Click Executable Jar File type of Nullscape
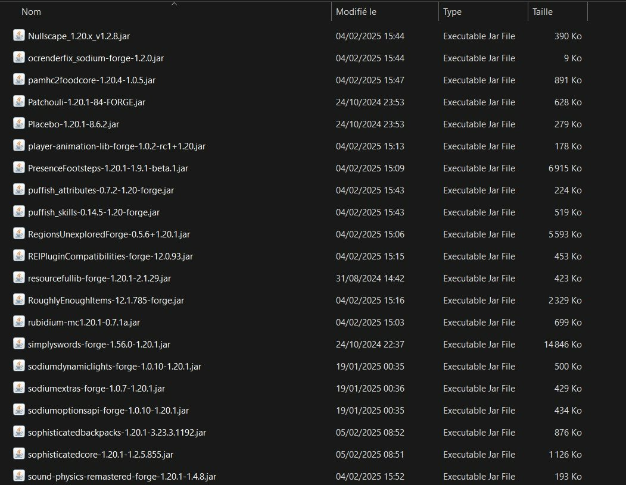Viewport: 626px width, 485px height. [479, 36]
